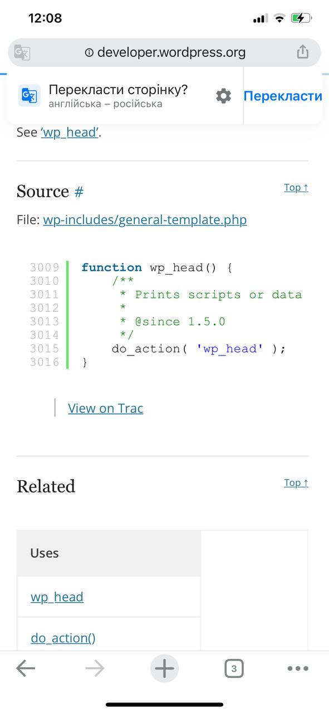
Task: Tap the translate icon in address bar
Action: tap(22, 52)
